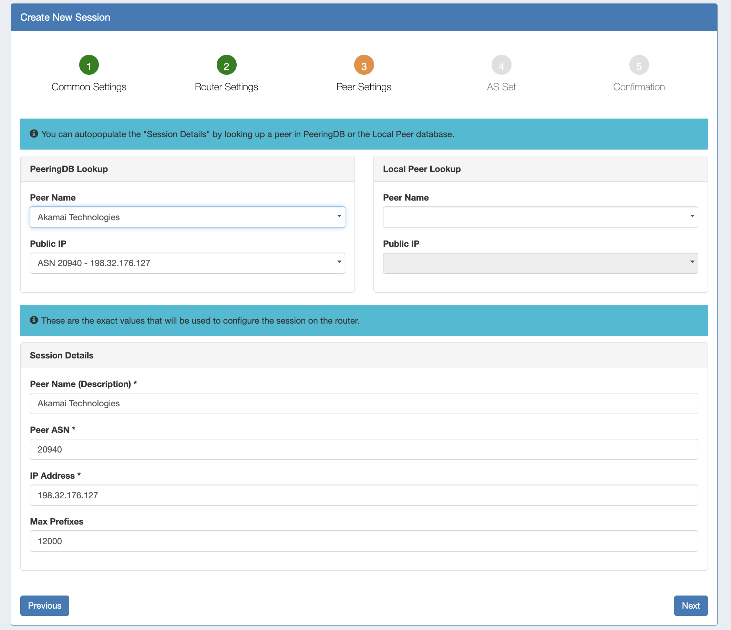Click step 1 Common Settings circle
Viewport: 731px width, 630px height.
tap(89, 65)
